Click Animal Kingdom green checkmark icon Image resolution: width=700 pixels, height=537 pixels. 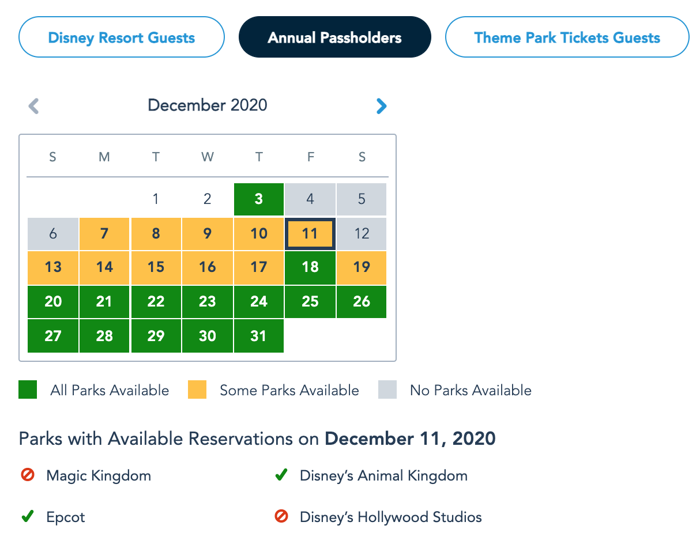tap(281, 476)
